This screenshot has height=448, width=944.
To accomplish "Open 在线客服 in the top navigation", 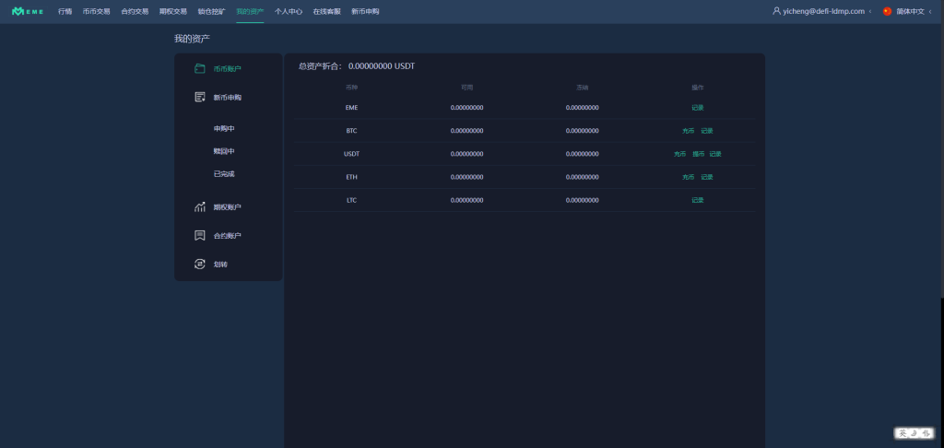I will [326, 11].
